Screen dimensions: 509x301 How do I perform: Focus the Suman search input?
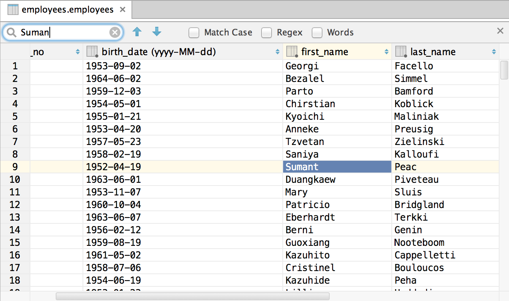pyautogui.click(x=63, y=32)
